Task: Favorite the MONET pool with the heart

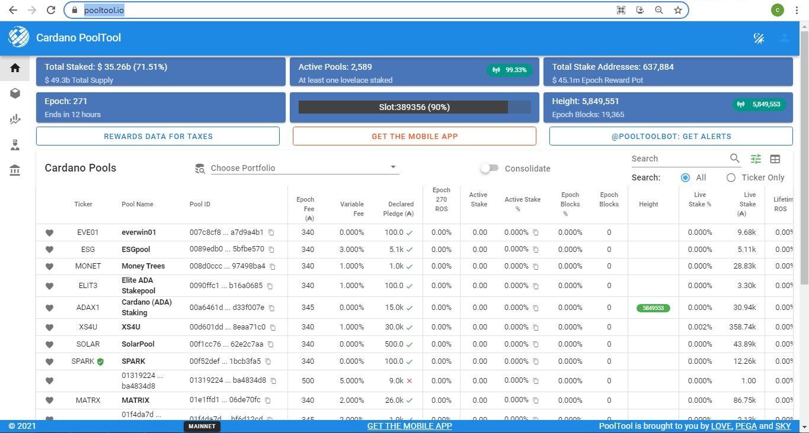Action: coord(49,267)
